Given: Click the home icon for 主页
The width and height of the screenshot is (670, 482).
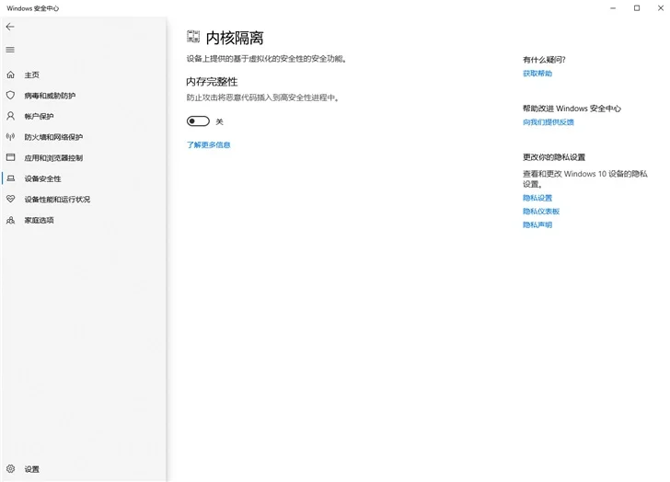Looking at the screenshot, I should 11,75.
